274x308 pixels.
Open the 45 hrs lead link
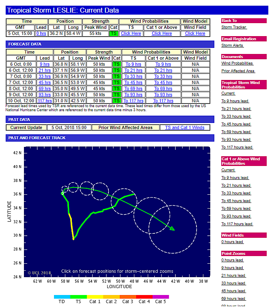[45, 82]
